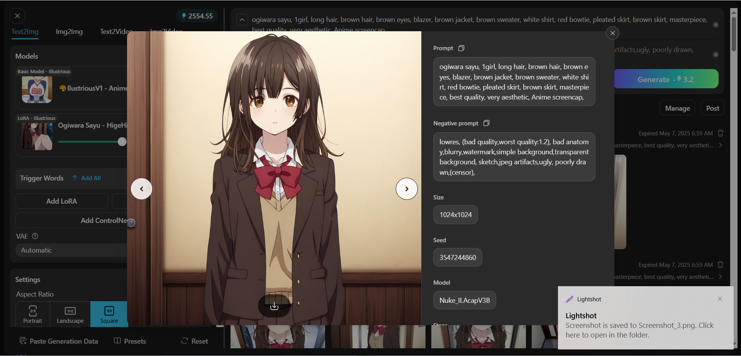Click the Generate button
741x356 pixels.
click(666, 79)
